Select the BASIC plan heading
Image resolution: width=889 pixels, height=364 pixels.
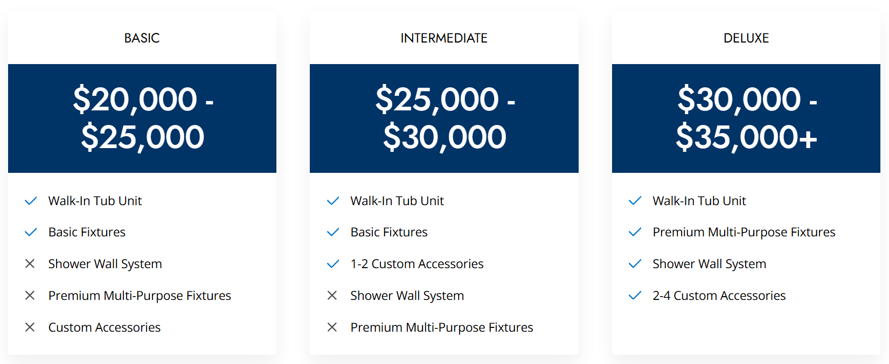(x=142, y=38)
